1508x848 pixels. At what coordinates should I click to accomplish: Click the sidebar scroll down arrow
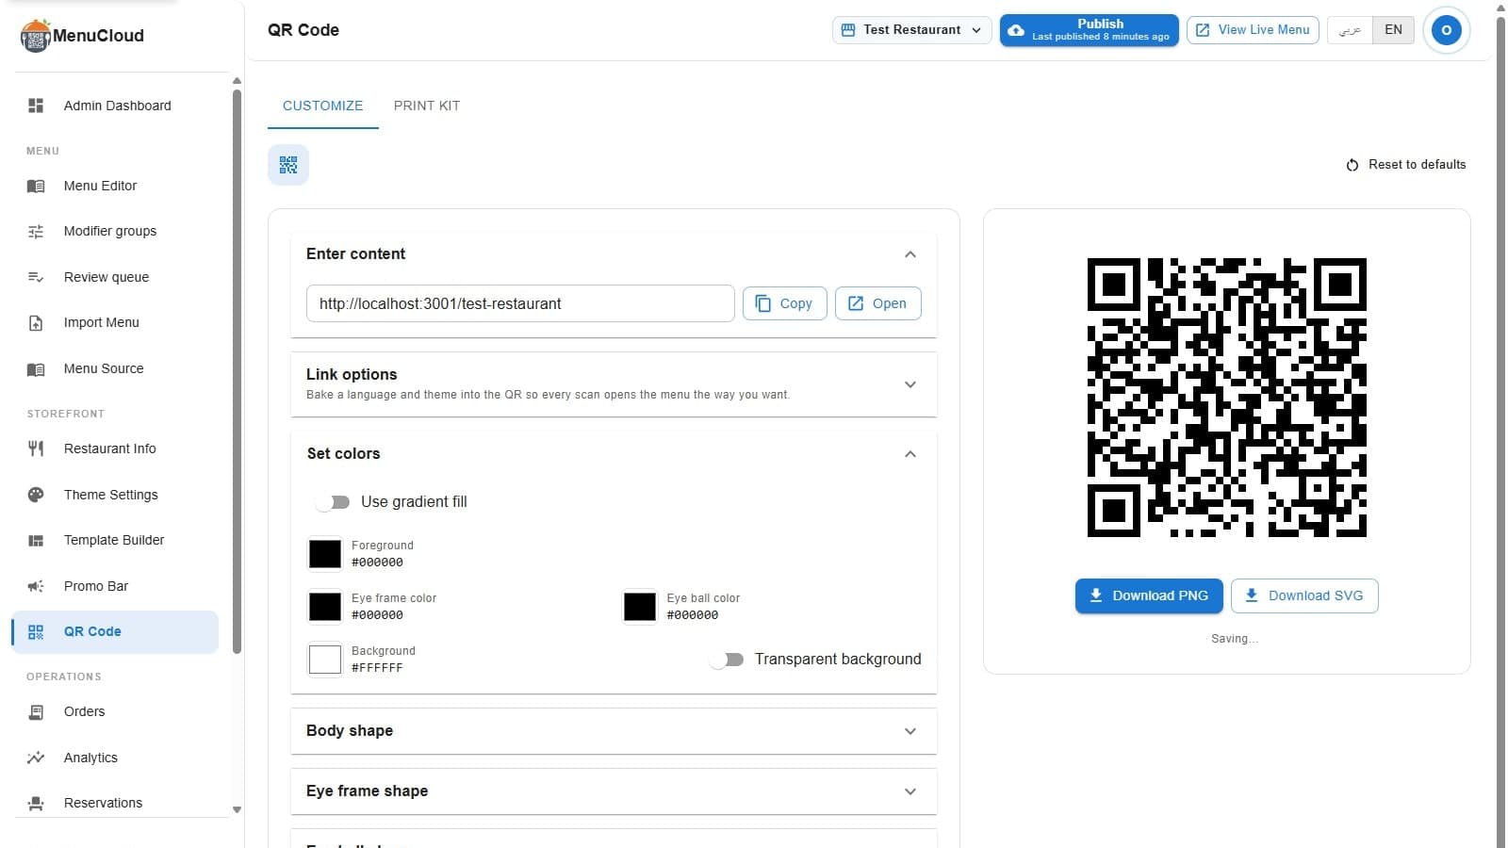[x=237, y=809]
